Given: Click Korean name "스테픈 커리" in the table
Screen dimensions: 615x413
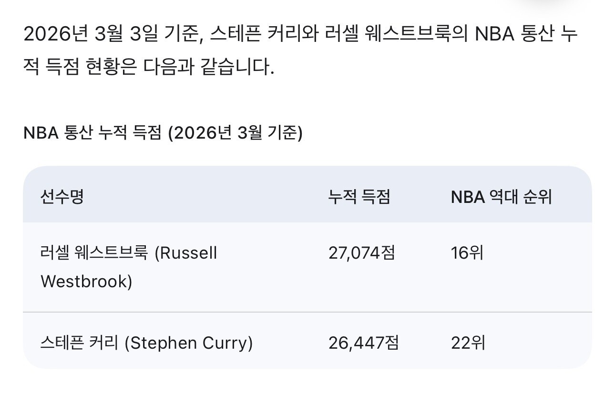Looking at the screenshot, I should tap(79, 343).
